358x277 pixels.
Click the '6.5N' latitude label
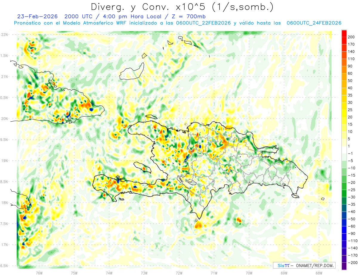(x=4, y=266)
